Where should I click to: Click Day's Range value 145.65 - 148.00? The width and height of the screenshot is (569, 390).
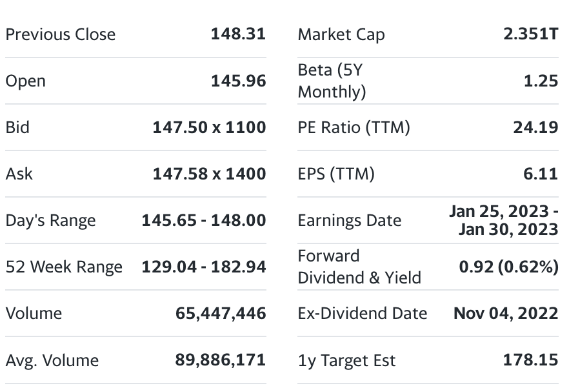point(204,220)
